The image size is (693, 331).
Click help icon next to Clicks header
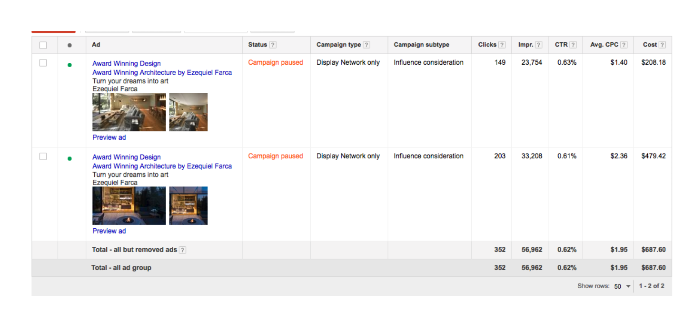click(502, 45)
